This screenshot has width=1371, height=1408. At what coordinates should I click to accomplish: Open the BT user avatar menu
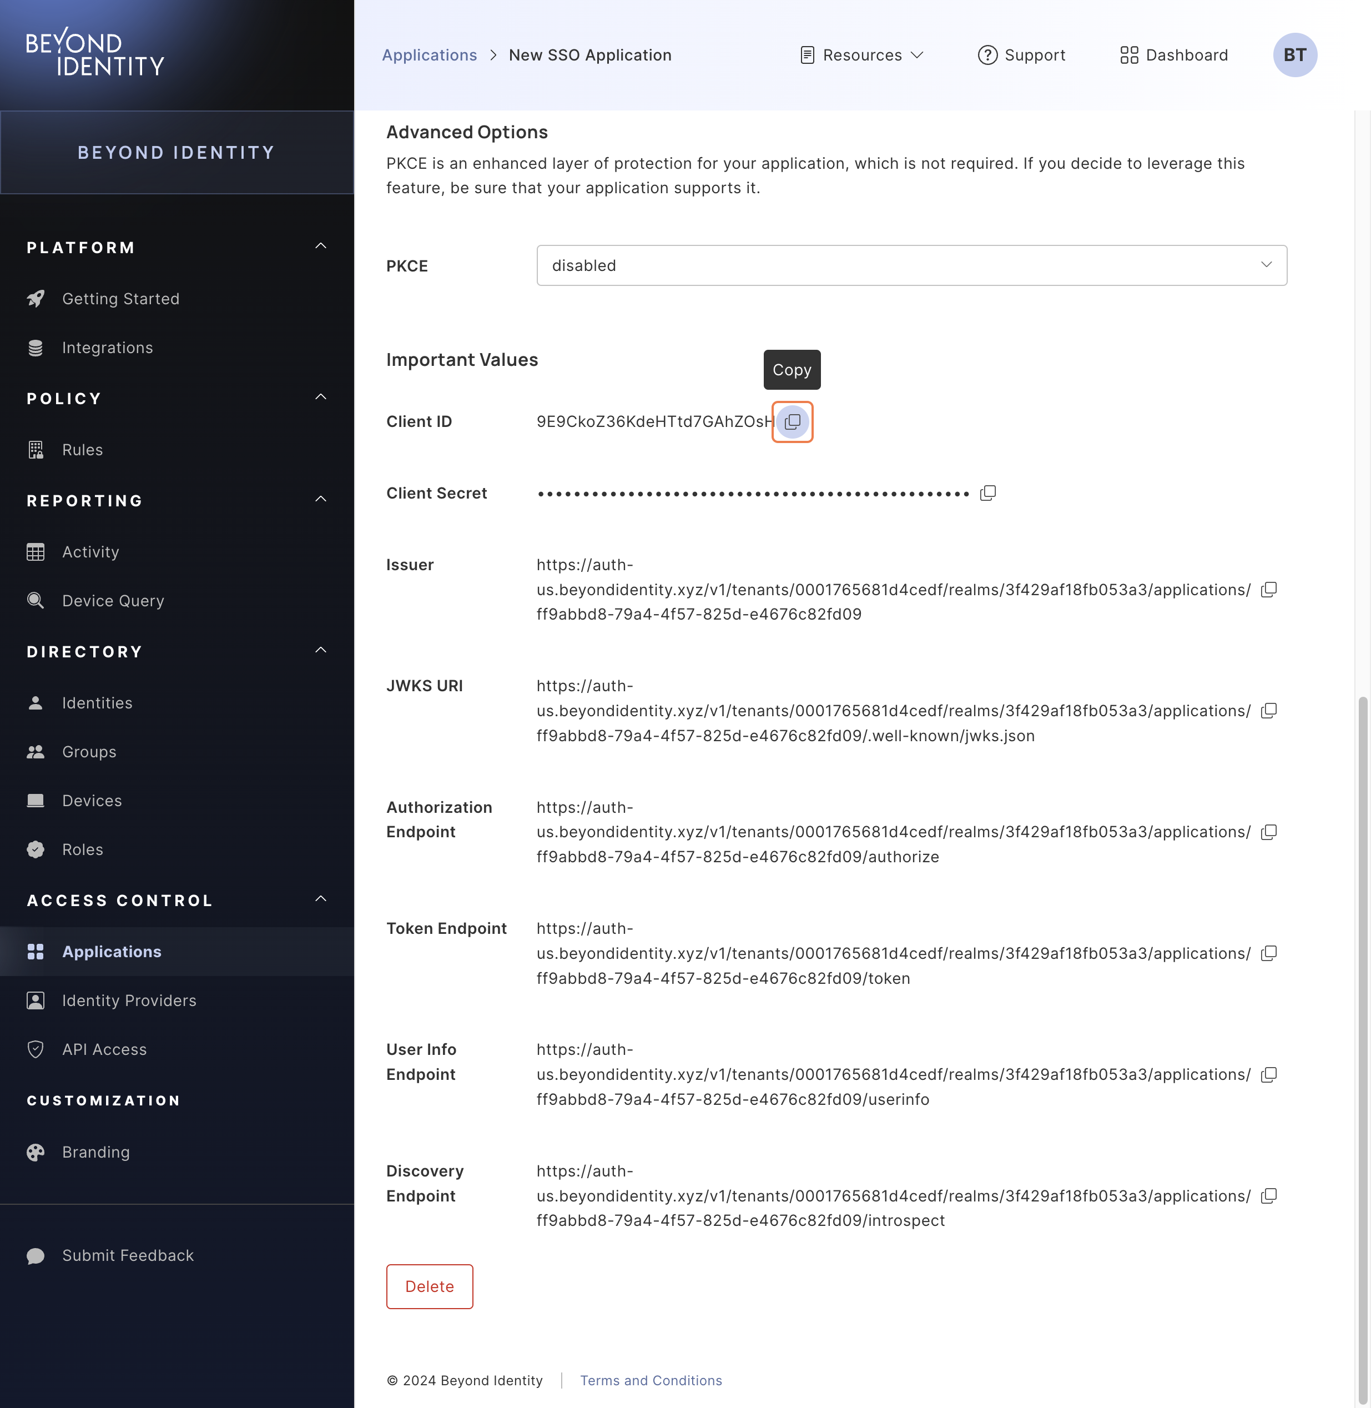[x=1294, y=55]
